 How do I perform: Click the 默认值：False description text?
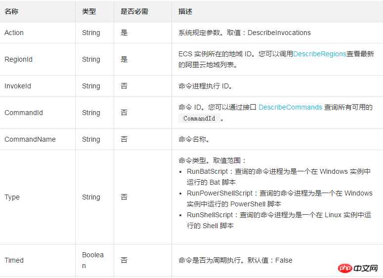point(235,260)
